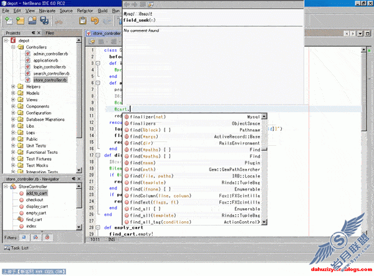Click the New File toolbar icon

tap(9, 21)
